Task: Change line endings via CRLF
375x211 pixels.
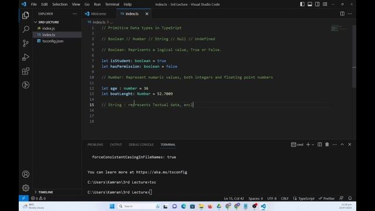Action: click(x=285, y=198)
